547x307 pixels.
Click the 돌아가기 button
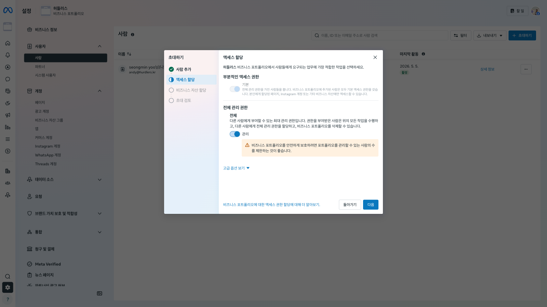[350, 205]
